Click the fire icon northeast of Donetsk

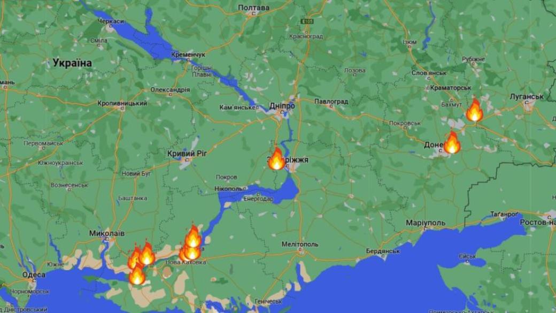pos(474,110)
